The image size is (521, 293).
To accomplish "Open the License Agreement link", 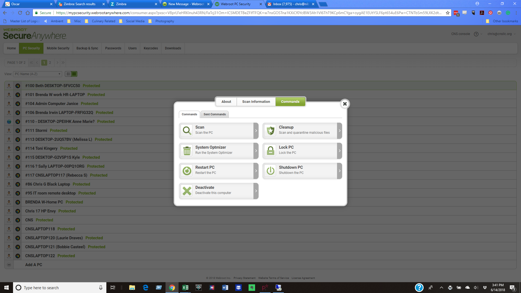I will click(x=303, y=278).
